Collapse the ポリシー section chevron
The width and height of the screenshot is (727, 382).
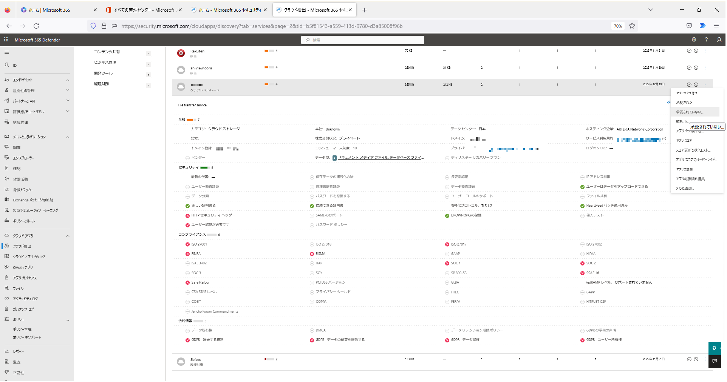coord(68,321)
